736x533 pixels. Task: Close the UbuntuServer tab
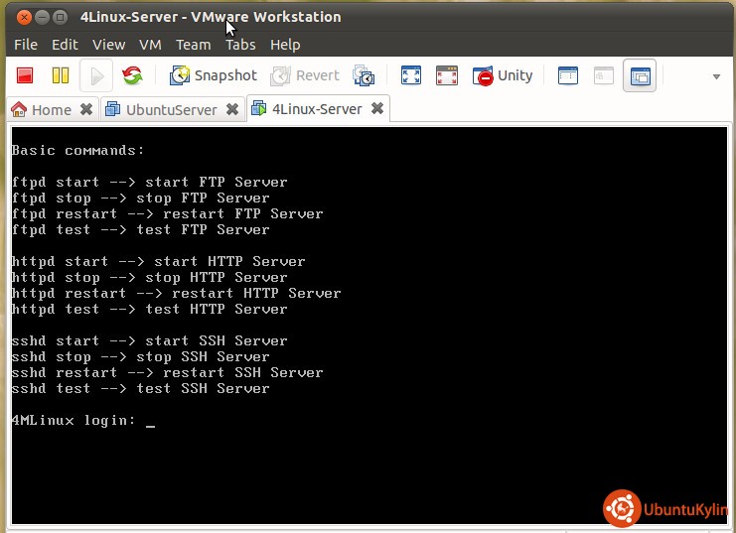point(232,109)
